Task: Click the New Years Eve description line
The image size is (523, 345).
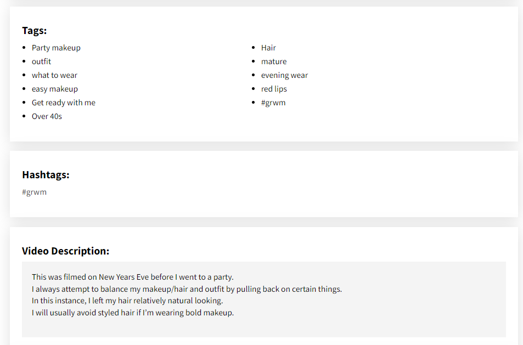Action: click(133, 277)
